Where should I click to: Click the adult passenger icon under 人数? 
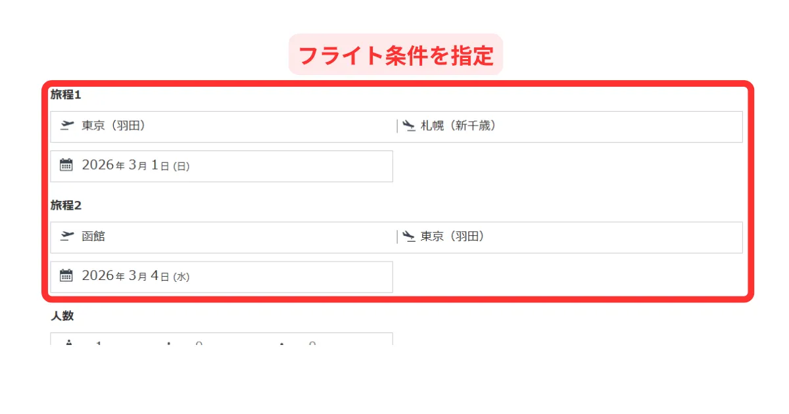(x=69, y=342)
